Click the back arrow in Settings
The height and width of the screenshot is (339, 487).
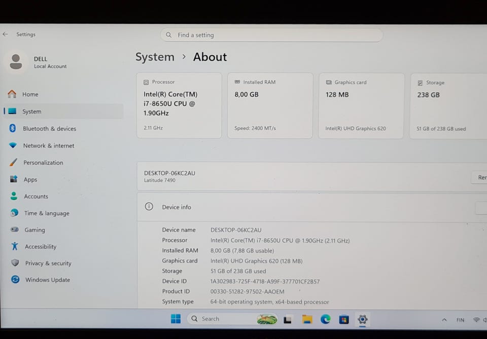pyautogui.click(x=5, y=34)
